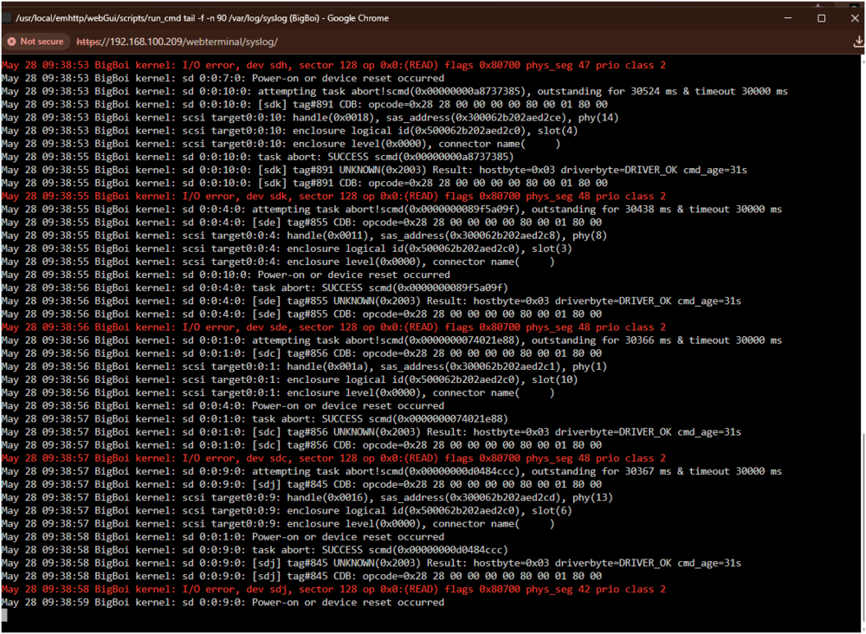Click the 'sd 0:0:9:0: task abort: SUCCESS' line

(255, 550)
